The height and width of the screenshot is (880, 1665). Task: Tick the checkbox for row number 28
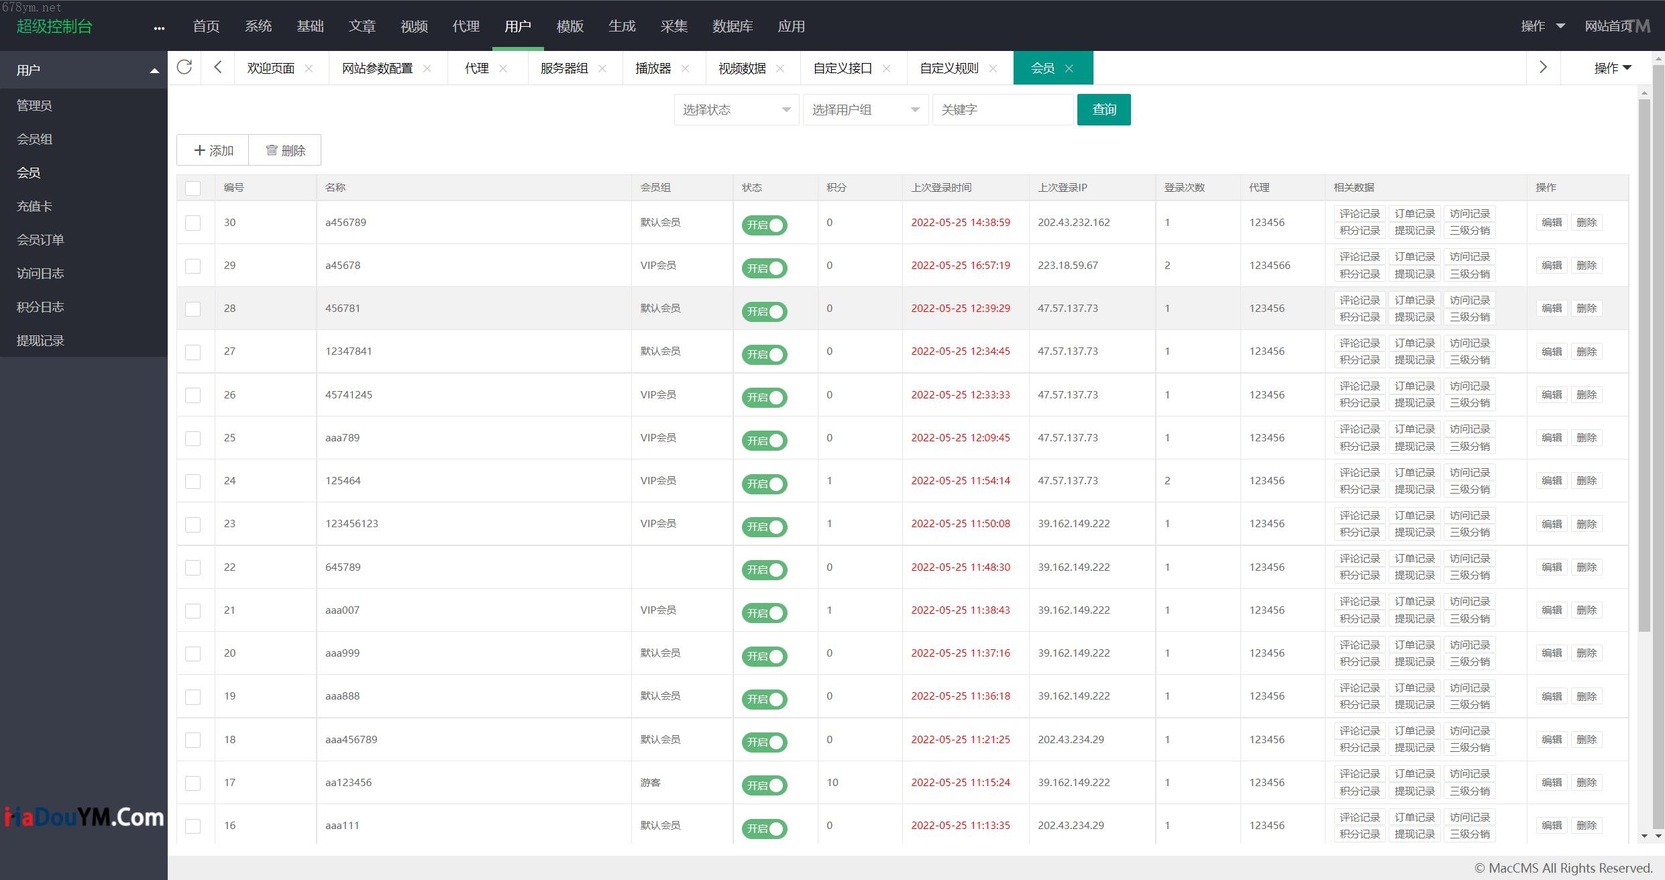193,309
